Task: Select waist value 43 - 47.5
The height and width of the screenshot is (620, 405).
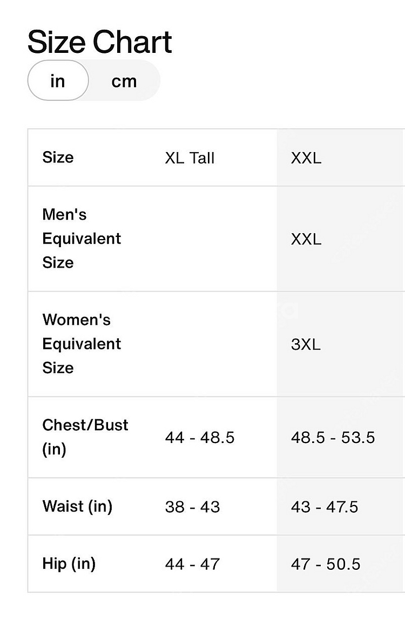Action: click(x=324, y=507)
